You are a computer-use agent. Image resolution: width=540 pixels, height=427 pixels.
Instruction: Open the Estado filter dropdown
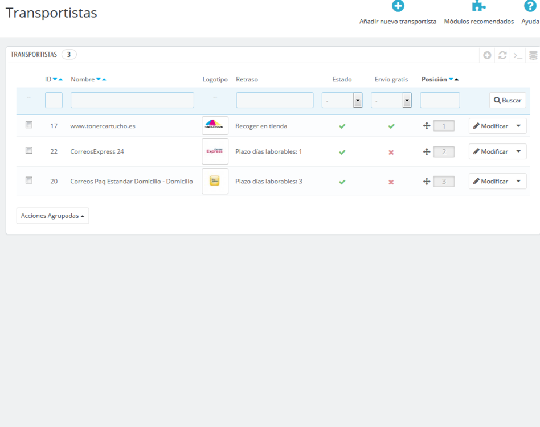click(x=357, y=100)
